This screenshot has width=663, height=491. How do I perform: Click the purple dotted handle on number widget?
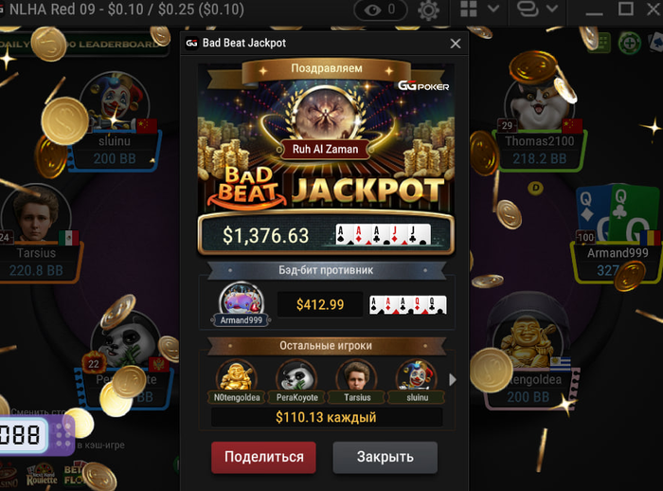click(63, 435)
